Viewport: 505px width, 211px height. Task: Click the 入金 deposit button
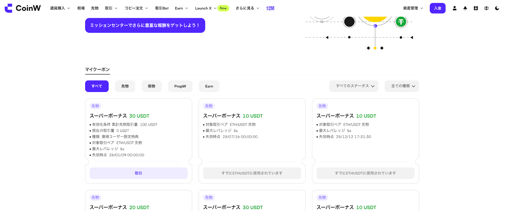pos(437,8)
